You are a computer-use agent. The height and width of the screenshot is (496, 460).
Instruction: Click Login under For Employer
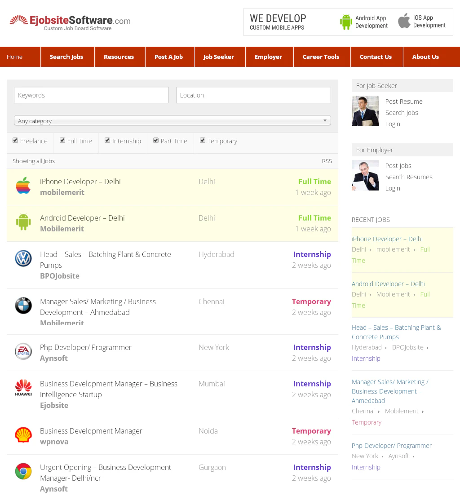pyautogui.click(x=393, y=189)
